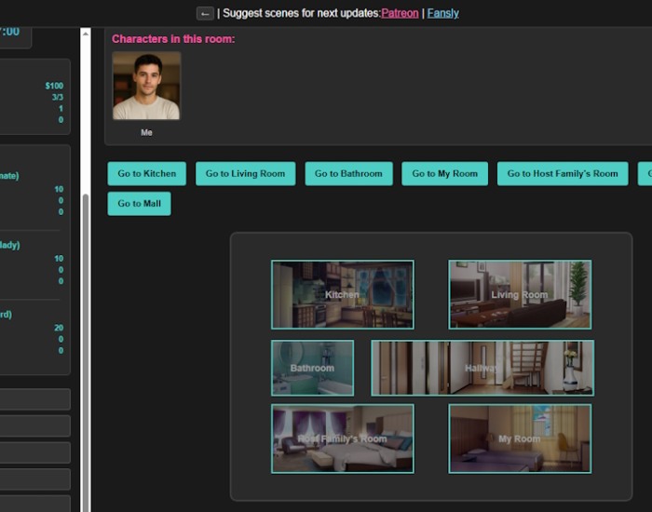
Task: Click the Kitchen image on the map
Action: pyautogui.click(x=342, y=294)
